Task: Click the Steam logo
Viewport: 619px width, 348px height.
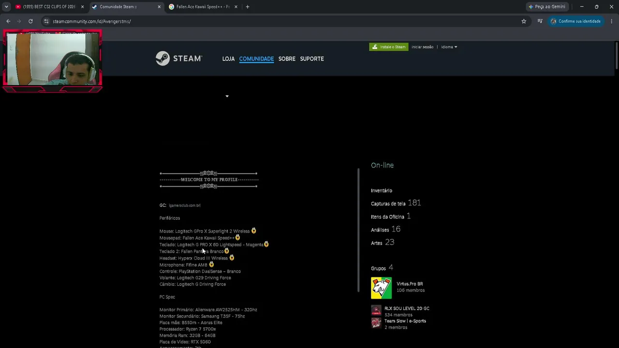Action: click(x=178, y=58)
